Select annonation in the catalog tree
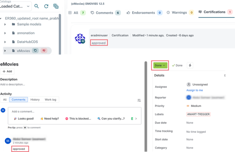The height and width of the screenshot is (152, 235). pyautogui.click(x=26, y=33)
